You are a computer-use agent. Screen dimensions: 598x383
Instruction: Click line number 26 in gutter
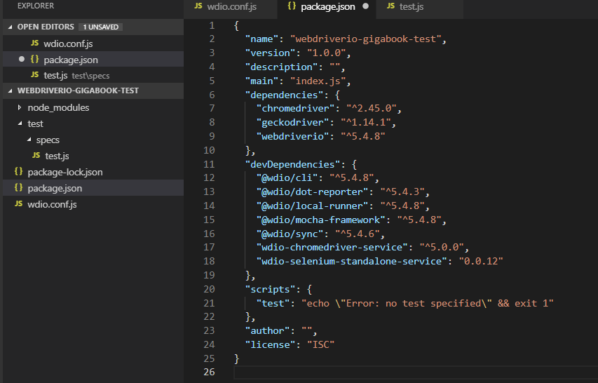[x=209, y=372]
